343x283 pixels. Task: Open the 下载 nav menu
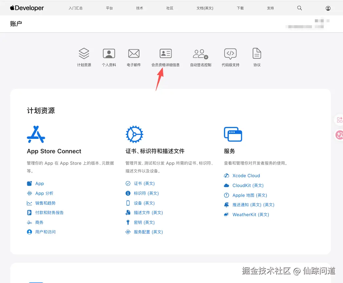pos(240,8)
